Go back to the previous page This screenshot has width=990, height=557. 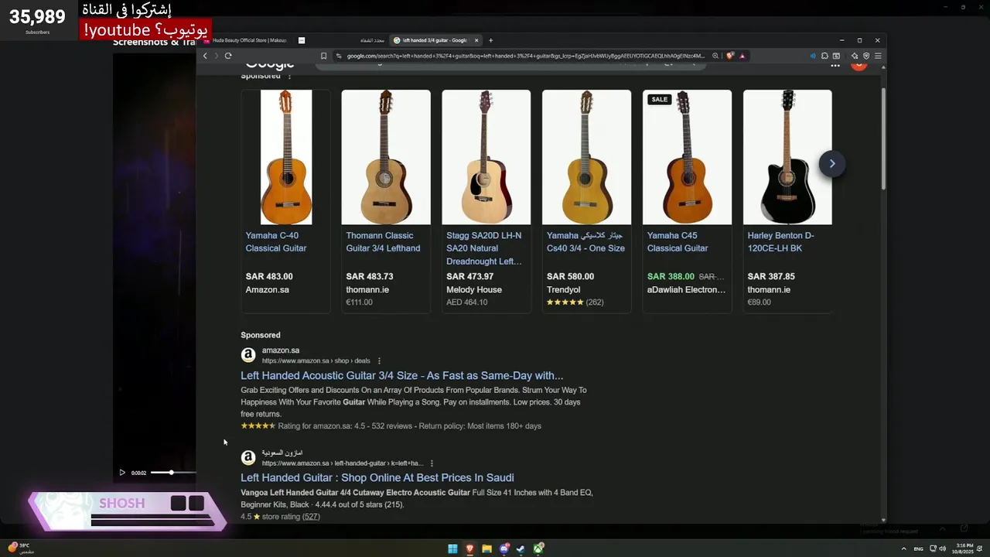pos(205,56)
